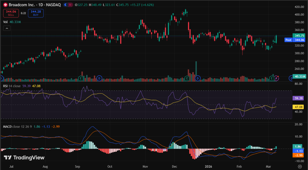Click the Broadcom red logo icon
308x170 pixels.
5,5
